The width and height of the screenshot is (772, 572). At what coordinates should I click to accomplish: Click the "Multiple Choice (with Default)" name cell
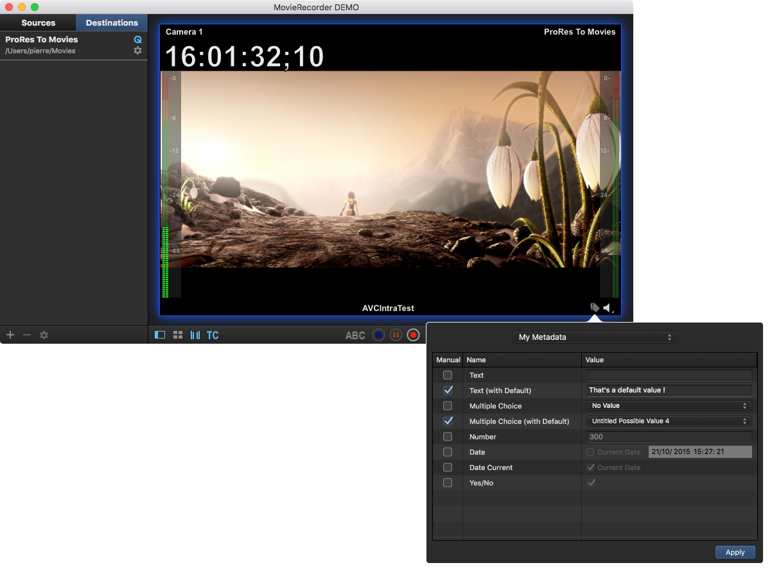click(520, 421)
